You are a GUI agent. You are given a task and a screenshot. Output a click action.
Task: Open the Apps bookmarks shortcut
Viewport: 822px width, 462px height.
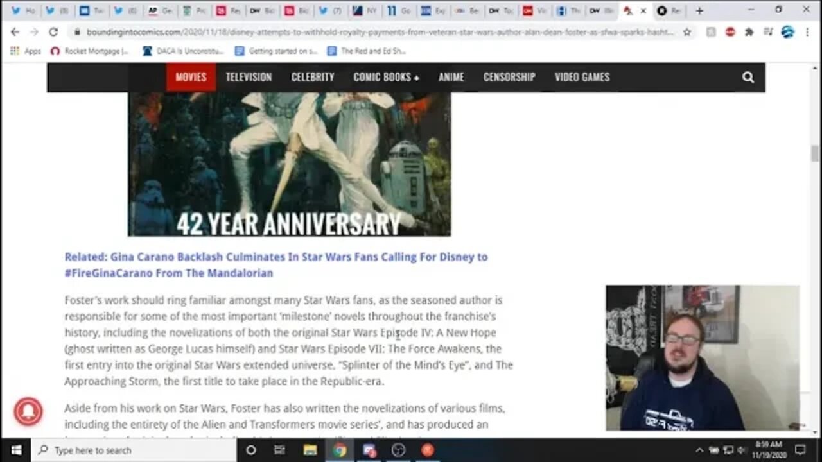click(x=25, y=51)
